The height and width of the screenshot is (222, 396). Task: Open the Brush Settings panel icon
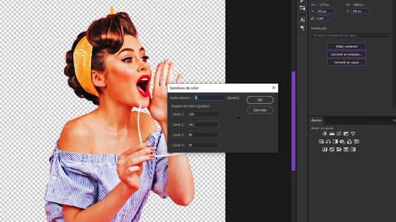click(x=302, y=8)
